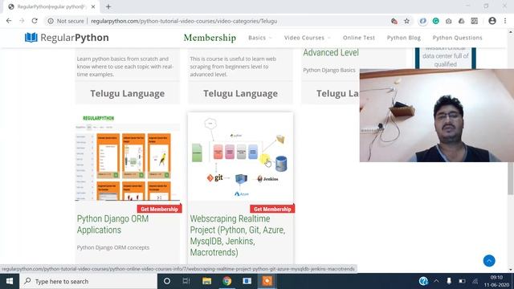
Task: Expand the system tray hidden icons chevron
Action: (x=436, y=281)
